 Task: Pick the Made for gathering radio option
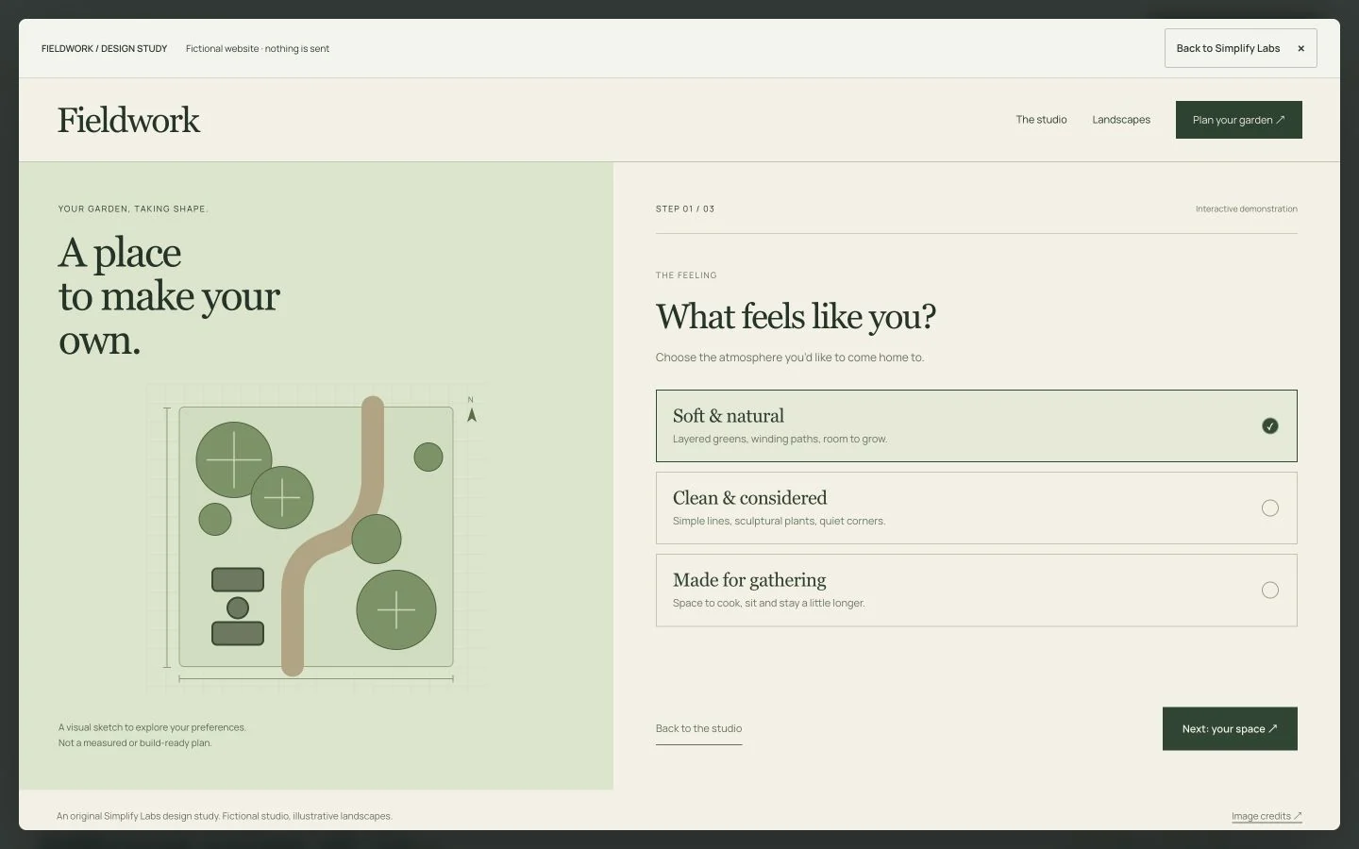[x=976, y=590]
